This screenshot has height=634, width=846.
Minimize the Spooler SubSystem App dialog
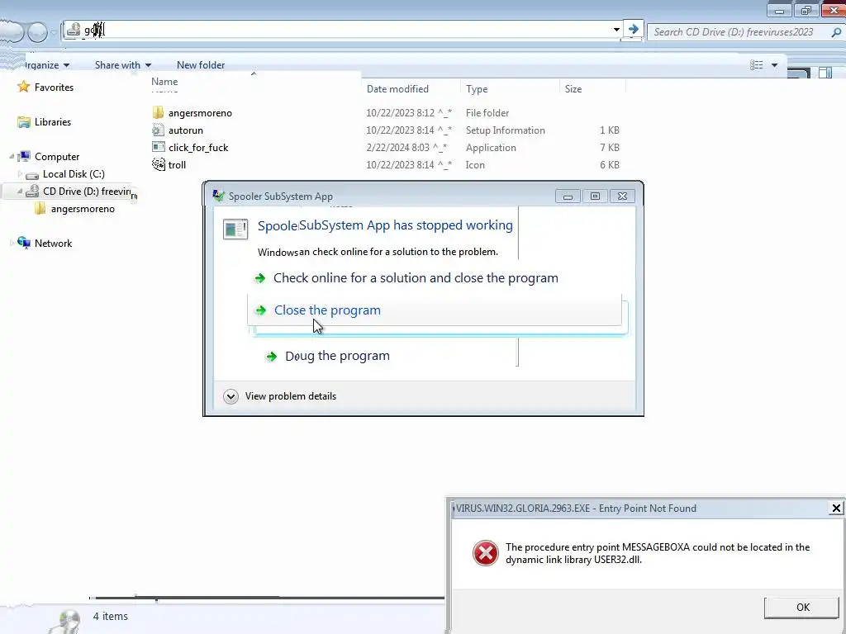pos(568,196)
